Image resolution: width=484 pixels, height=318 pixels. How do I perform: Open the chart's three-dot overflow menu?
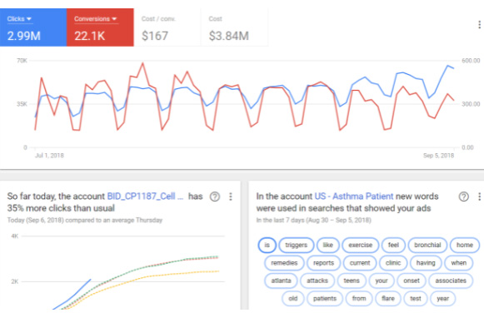(x=479, y=25)
